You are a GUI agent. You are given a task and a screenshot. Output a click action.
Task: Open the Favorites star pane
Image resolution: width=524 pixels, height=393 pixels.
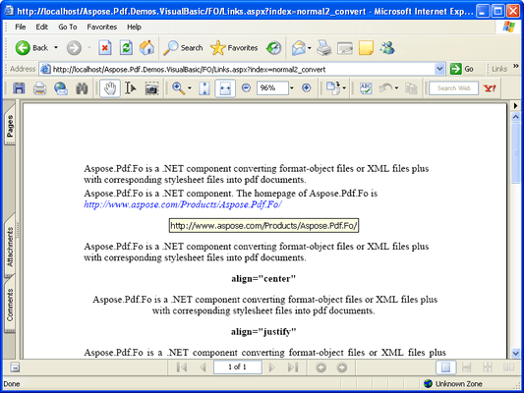coord(234,48)
